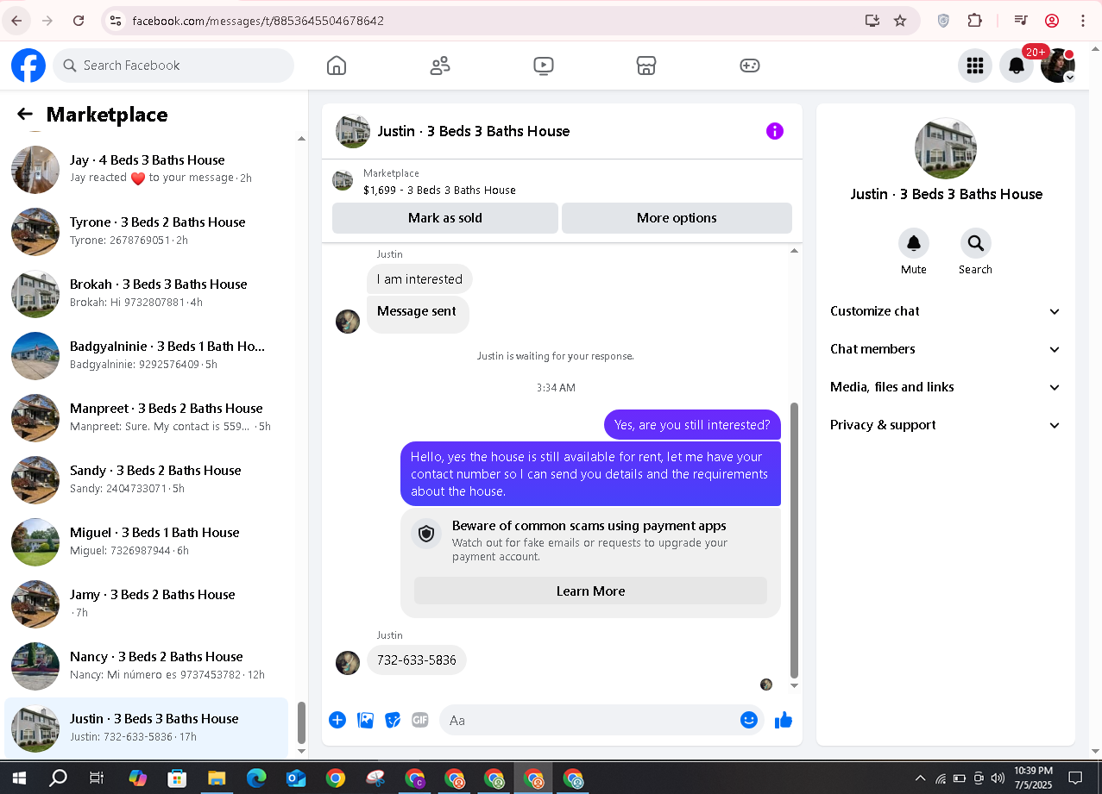Open File Explorer from the taskbar
Image resolution: width=1102 pixels, height=794 pixels.
[217, 778]
